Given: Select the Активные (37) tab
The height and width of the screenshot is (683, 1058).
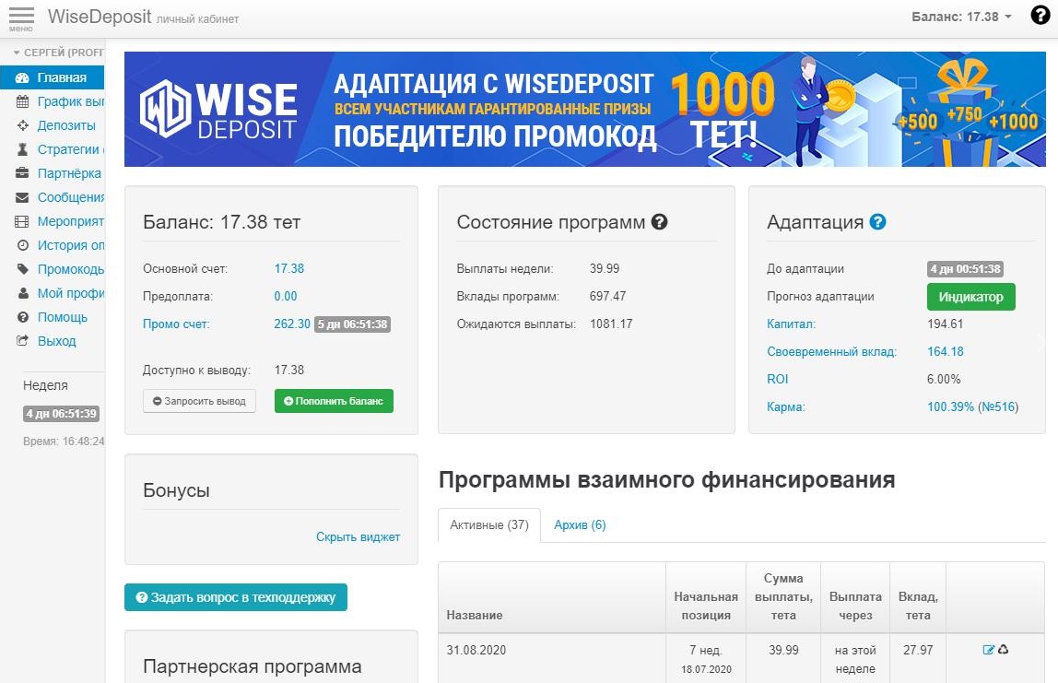Looking at the screenshot, I should 488,525.
